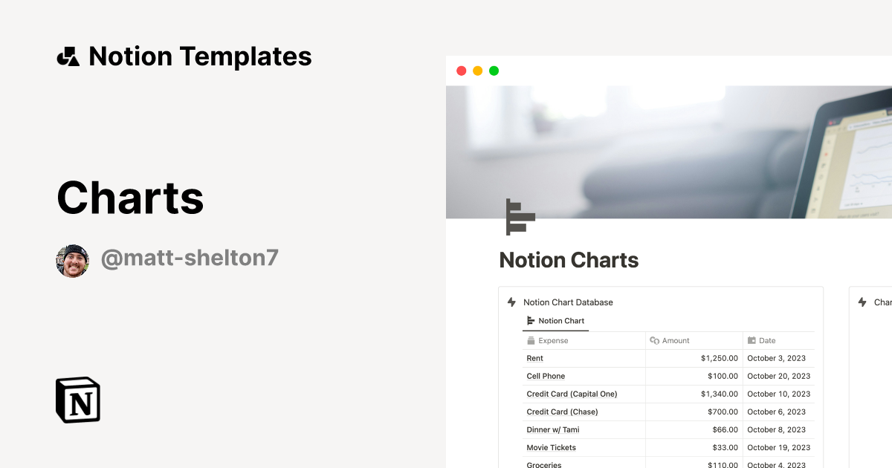Switch to the Notion Chart view tab

point(555,321)
